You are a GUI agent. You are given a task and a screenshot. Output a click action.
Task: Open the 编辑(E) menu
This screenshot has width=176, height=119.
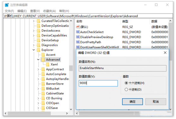pyautogui.click(x=22, y=11)
